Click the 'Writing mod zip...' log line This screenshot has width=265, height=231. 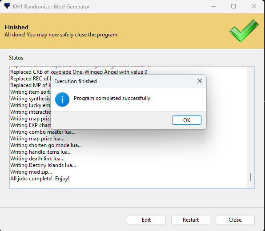click(x=31, y=172)
